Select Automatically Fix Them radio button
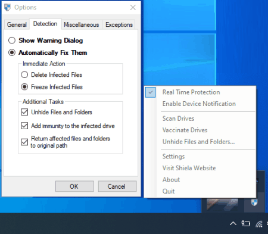The height and width of the screenshot is (234, 268). [12, 52]
